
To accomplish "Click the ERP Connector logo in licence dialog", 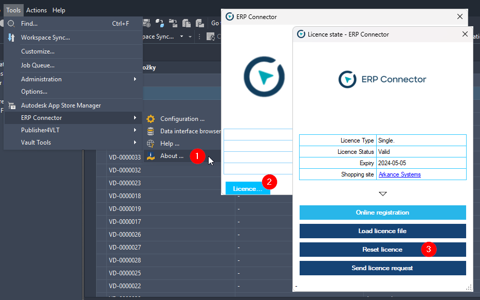I will (x=382, y=79).
